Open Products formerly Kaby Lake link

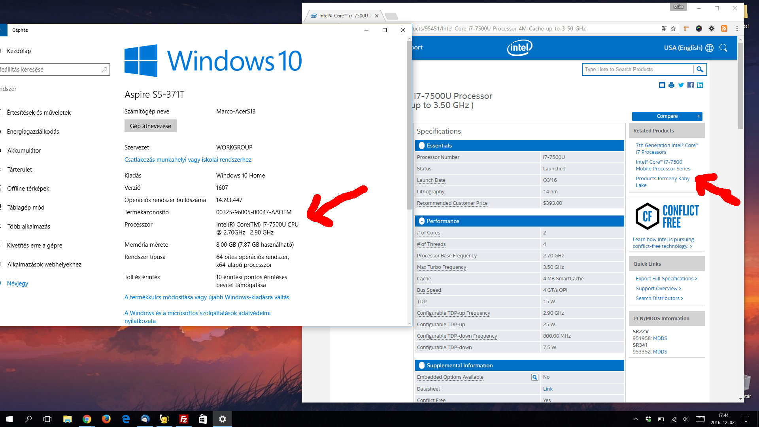click(663, 182)
